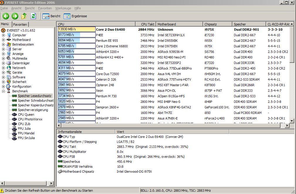Sort by Speicher column header
This screenshot has height=194, width=296.
pos(249,24)
